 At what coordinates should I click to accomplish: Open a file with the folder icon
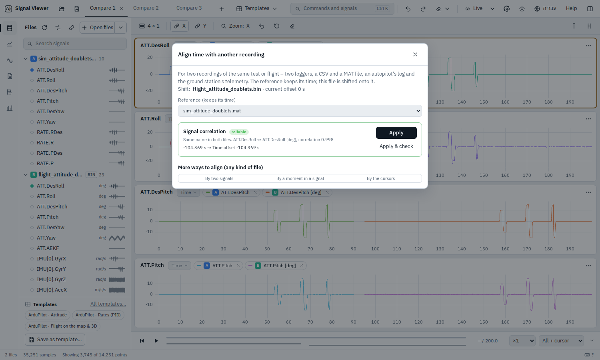tap(62, 8)
